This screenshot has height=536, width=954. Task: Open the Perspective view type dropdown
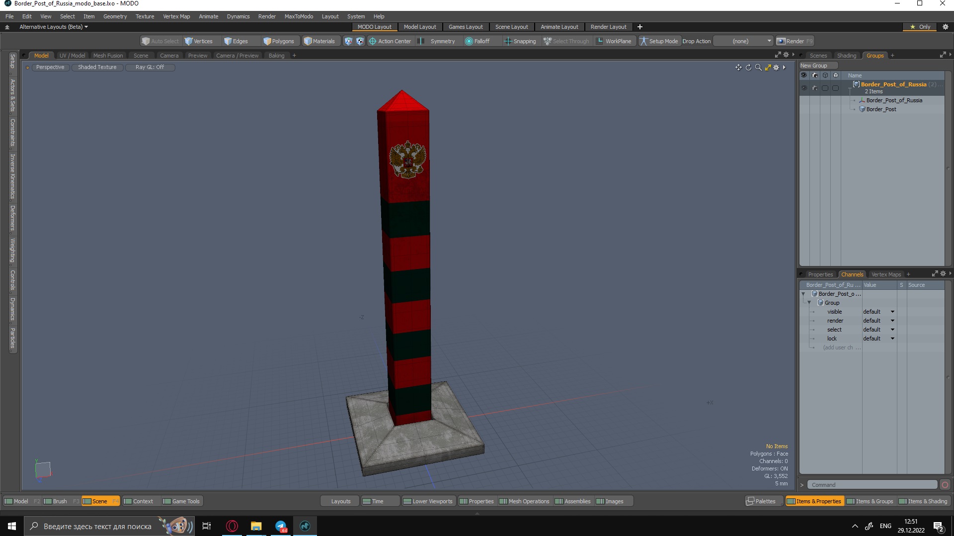pos(50,67)
